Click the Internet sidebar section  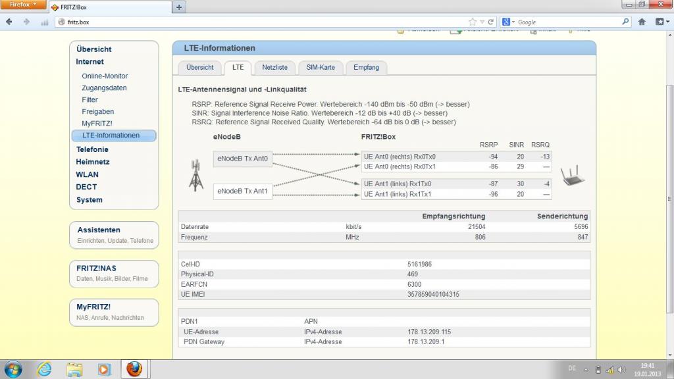click(x=90, y=61)
